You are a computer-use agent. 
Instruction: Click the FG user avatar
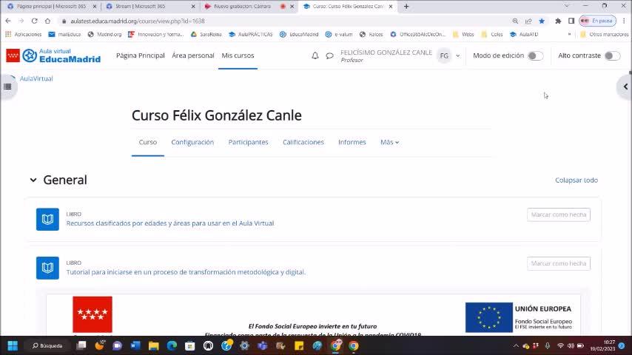click(x=444, y=55)
